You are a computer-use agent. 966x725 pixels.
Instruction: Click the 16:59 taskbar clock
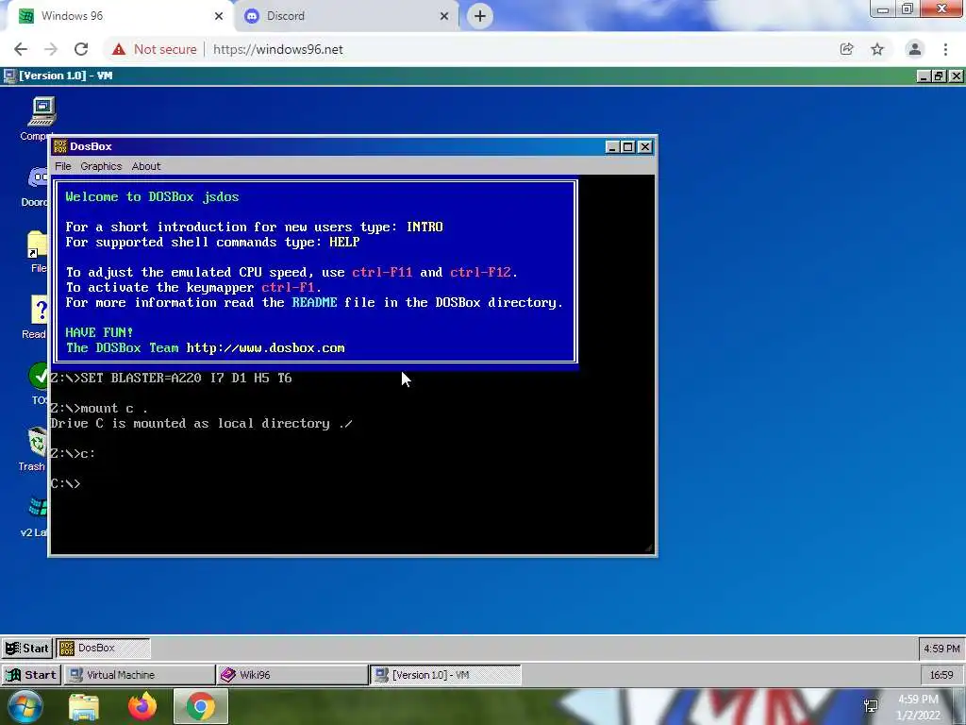[x=941, y=675]
